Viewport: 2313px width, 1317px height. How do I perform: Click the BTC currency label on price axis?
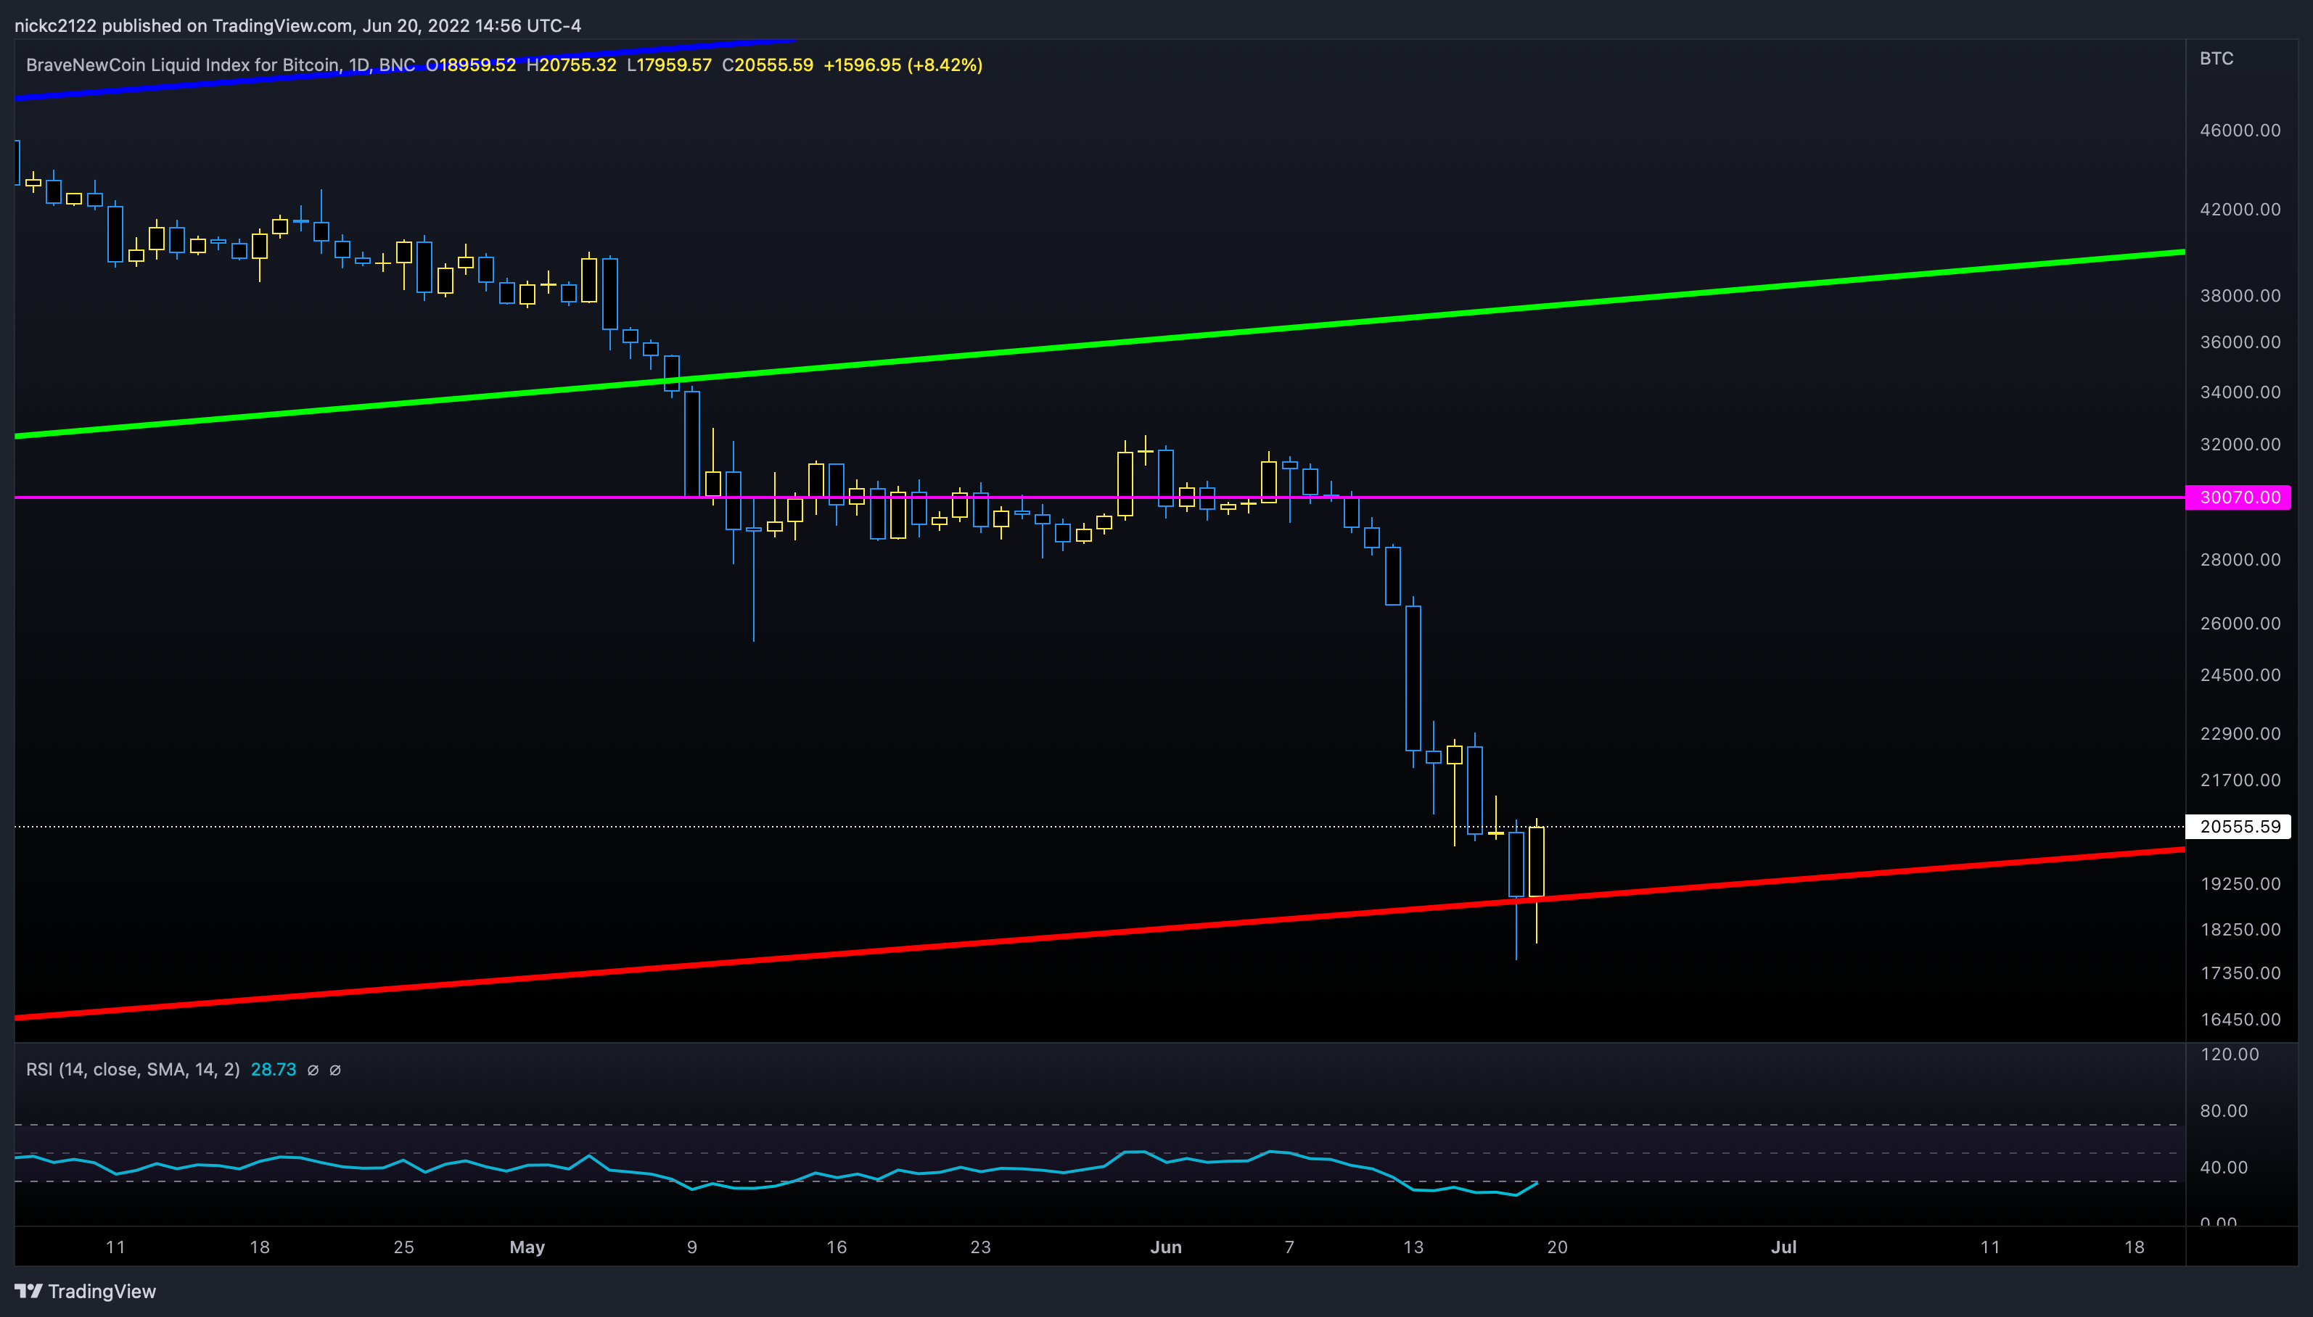[2217, 59]
